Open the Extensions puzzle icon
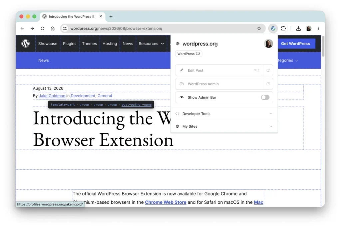341x228 pixels. tap(283, 28)
